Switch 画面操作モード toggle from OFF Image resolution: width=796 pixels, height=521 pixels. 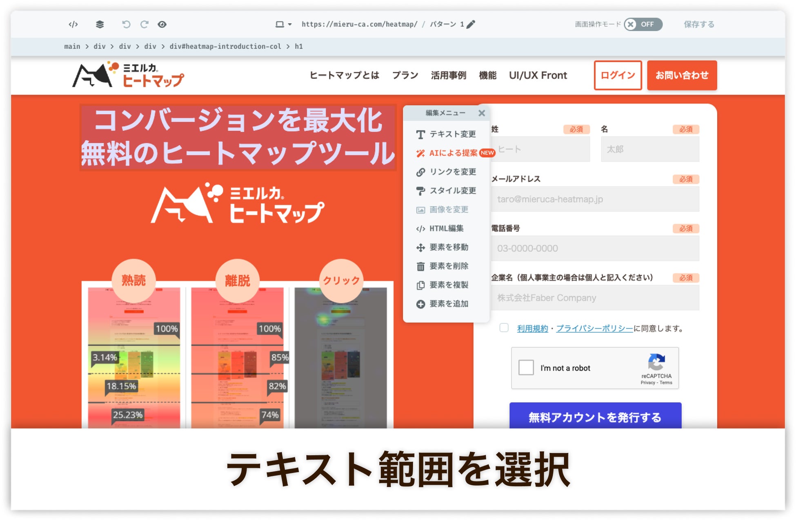(643, 24)
